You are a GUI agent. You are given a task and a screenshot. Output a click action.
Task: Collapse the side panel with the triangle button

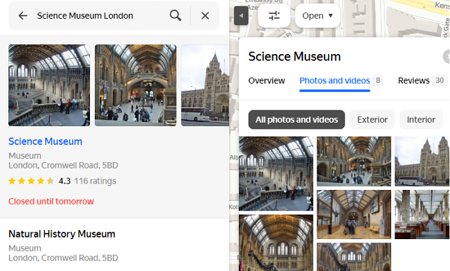241,15
